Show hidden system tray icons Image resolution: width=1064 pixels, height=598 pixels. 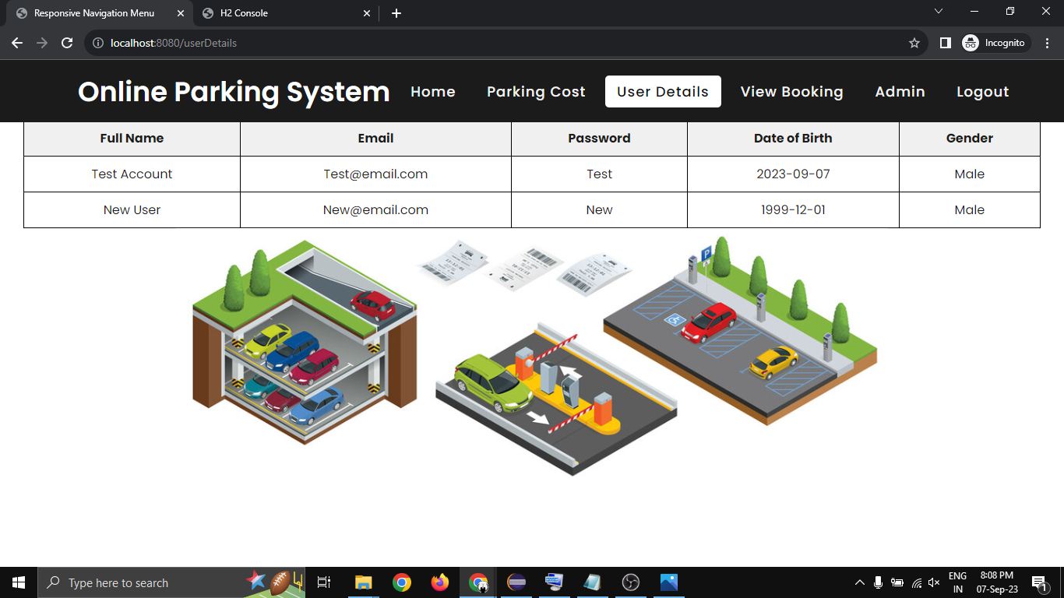[x=860, y=582]
